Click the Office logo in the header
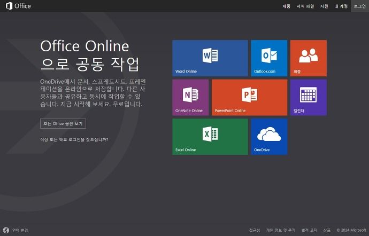Image resolution: width=369 pixels, height=236 pixels. point(18,6)
